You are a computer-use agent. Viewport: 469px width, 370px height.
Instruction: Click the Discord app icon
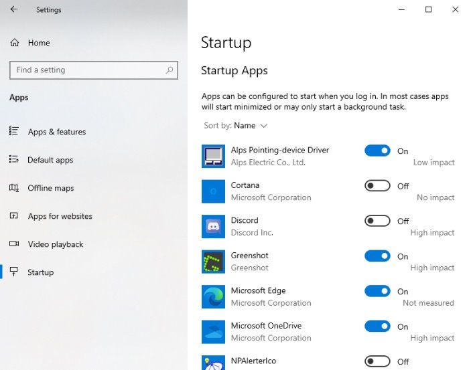(x=213, y=226)
